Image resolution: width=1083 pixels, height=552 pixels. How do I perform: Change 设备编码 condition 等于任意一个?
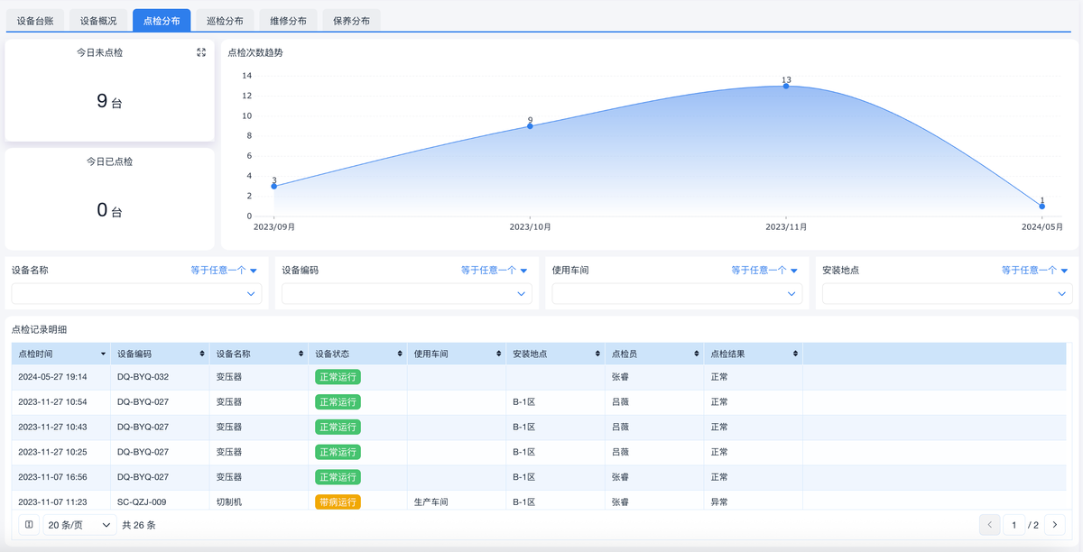[x=495, y=270]
